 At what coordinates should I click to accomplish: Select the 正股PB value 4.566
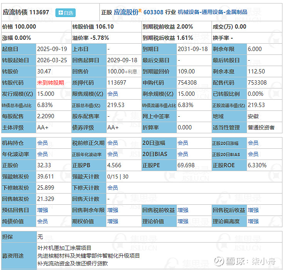tap(114, 165)
